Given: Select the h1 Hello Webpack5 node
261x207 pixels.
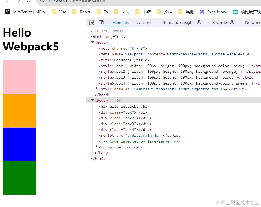Looking at the screenshot, I should [124, 107].
